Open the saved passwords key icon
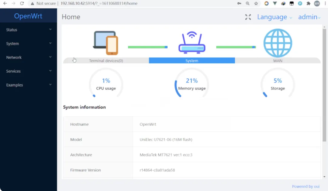328x191 pixels. click(239, 3)
